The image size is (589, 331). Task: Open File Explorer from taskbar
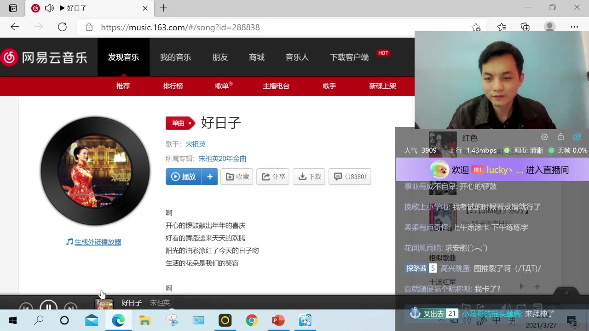pos(145,320)
